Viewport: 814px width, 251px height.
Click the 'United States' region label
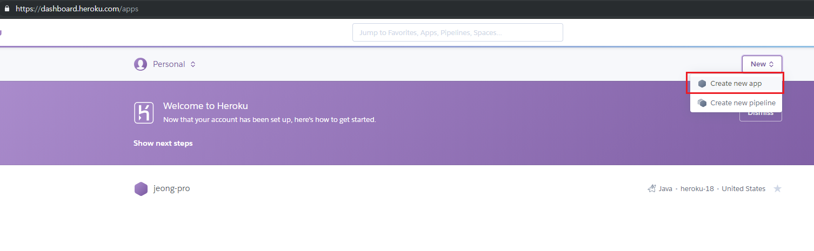click(x=743, y=189)
